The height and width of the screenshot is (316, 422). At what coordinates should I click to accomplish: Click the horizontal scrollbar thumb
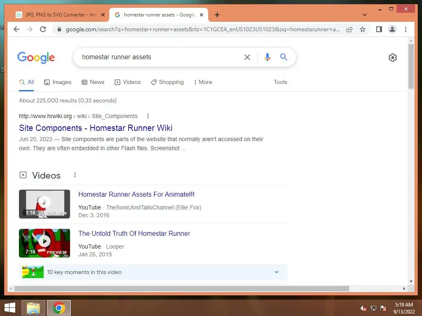coord(182,288)
